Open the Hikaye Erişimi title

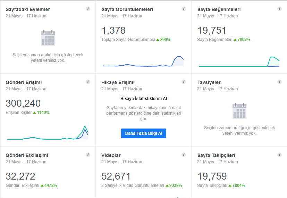118,82
